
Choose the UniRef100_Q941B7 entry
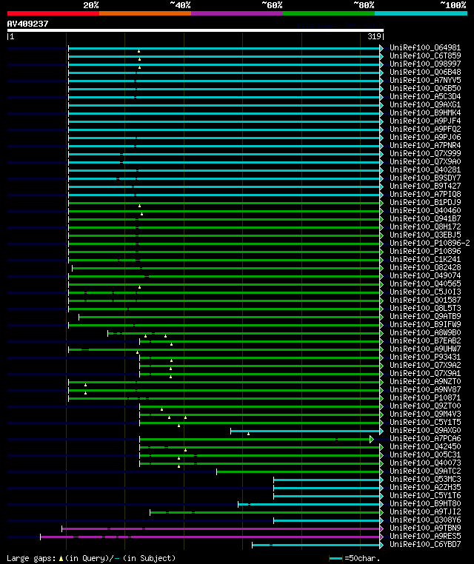point(425,218)
